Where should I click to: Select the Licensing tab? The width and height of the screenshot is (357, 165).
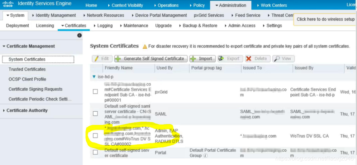pos(45,26)
